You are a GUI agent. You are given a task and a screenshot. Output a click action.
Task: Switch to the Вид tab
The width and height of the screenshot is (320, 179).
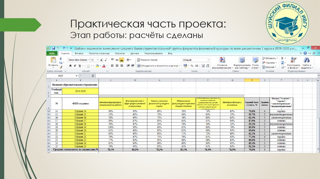pyautogui.click(x=170, y=53)
